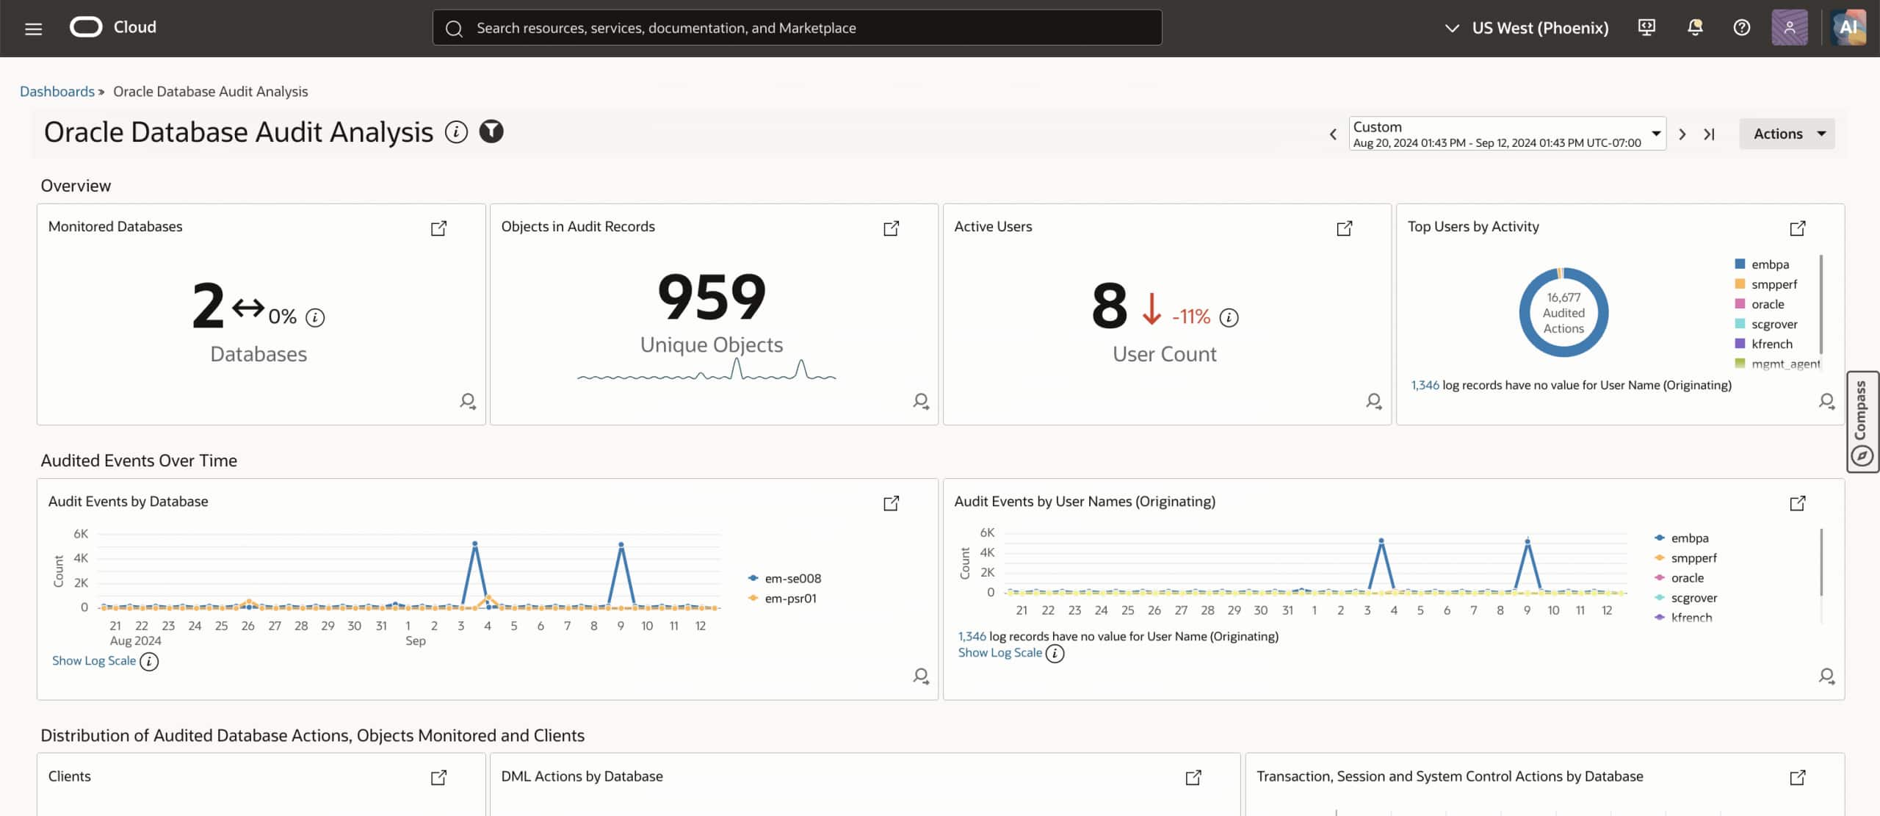Toggle scgrover legend in Top Users by Activity
Image resolution: width=1880 pixels, height=816 pixels.
click(x=1766, y=324)
